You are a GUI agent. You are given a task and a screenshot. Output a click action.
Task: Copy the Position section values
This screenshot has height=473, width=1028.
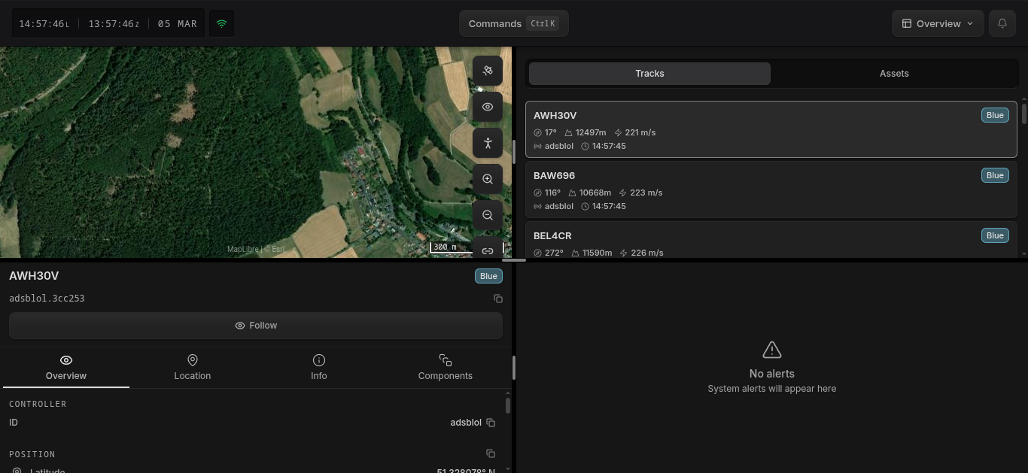pyautogui.click(x=491, y=453)
